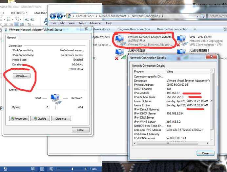Image resolution: width=227 pixels, height=172 pixels.
Task: Click details list vertical scrollbar down arrow
Action: pyautogui.click(x=212, y=139)
